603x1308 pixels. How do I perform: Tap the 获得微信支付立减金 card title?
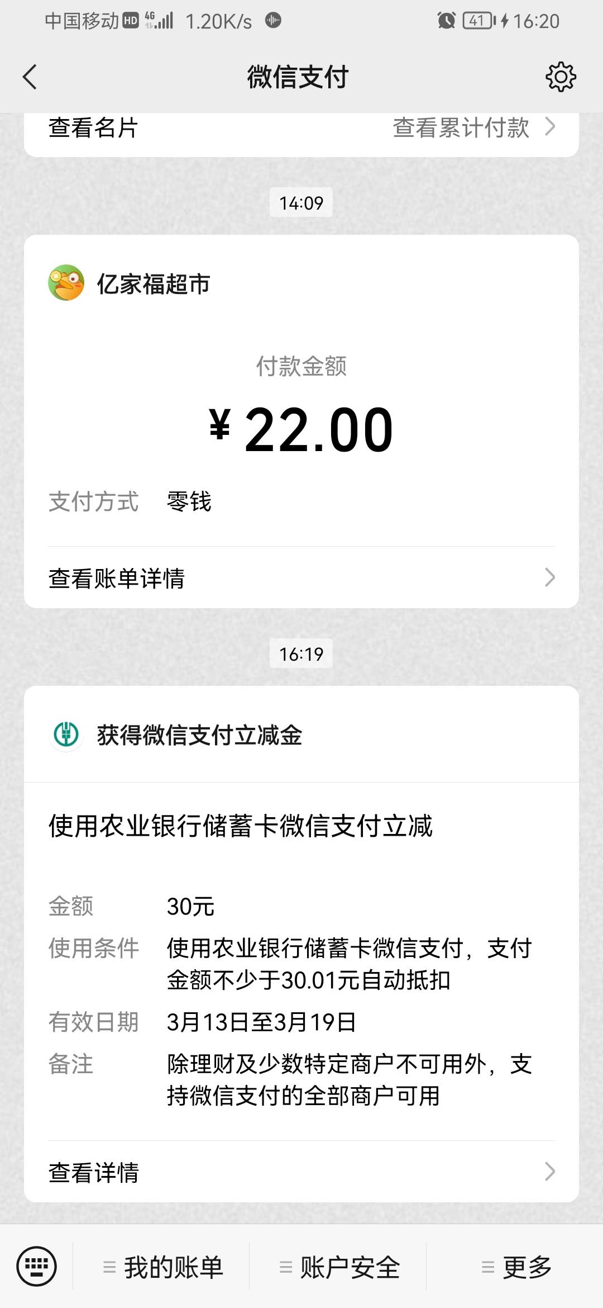[x=199, y=735]
